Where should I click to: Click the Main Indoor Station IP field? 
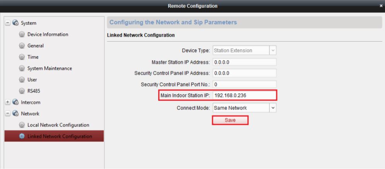point(245,96)
